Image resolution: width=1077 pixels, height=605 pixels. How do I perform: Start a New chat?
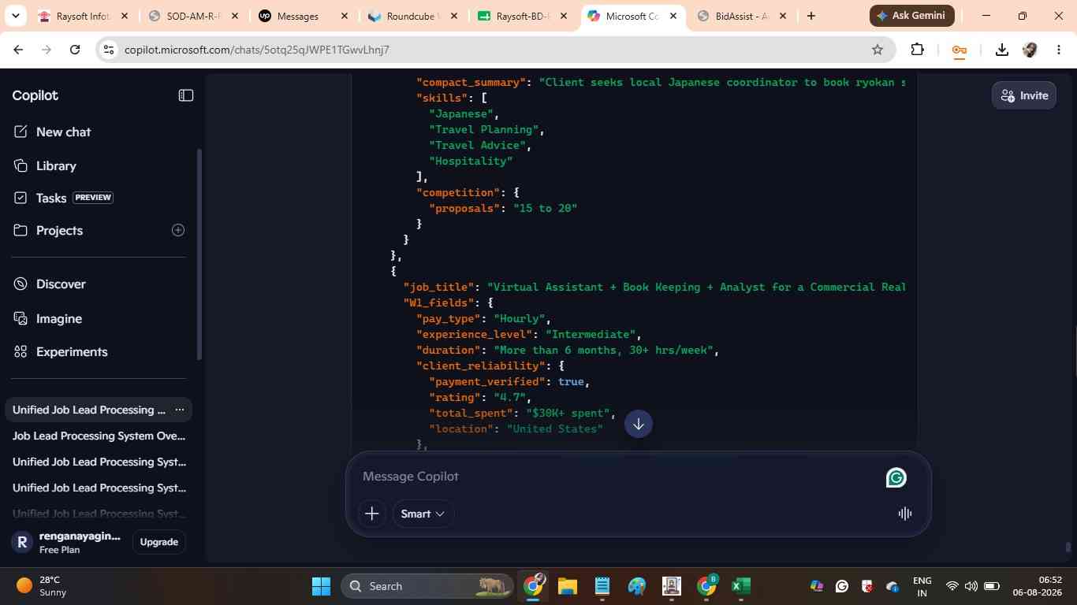52,132
